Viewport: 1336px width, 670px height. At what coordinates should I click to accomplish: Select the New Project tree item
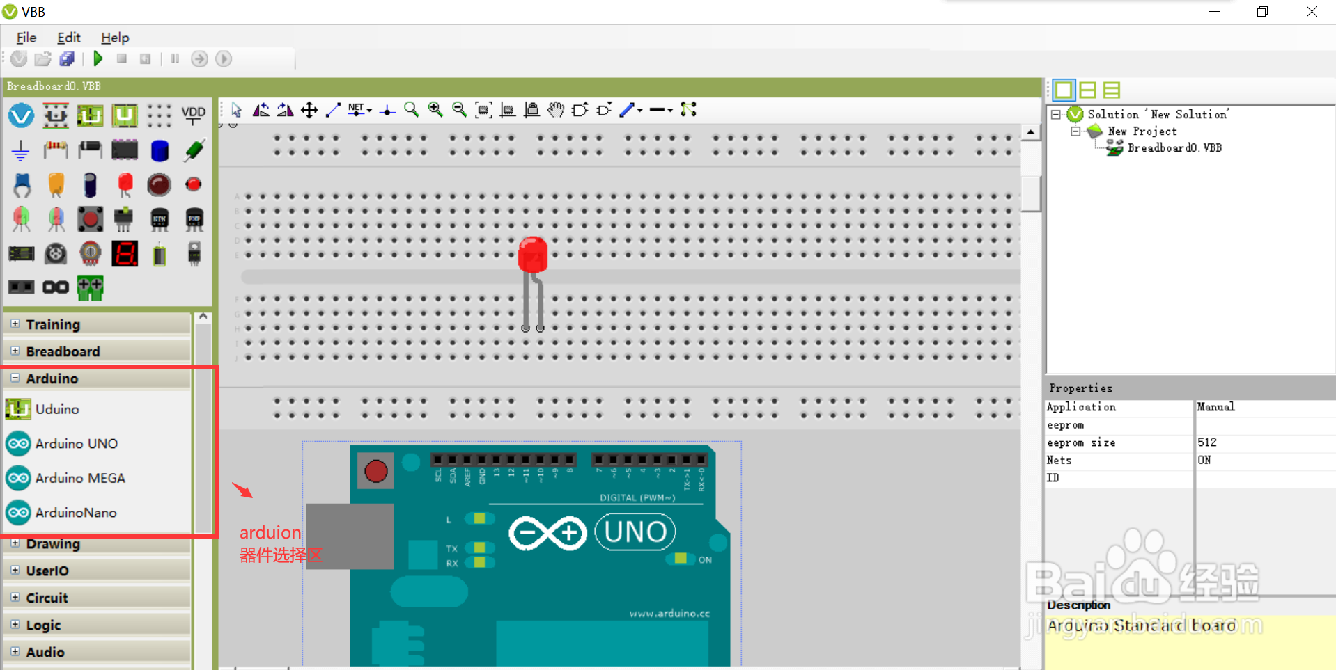point(1142,131)
